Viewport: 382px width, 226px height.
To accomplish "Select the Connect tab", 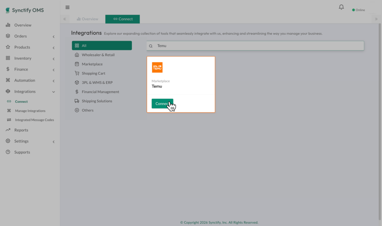I will pos(122,19).
